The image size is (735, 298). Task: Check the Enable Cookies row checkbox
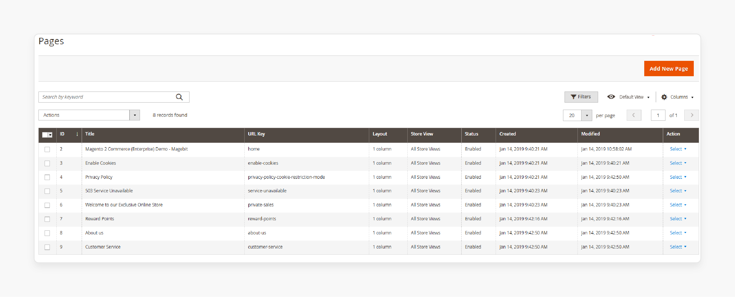[47, 163]
